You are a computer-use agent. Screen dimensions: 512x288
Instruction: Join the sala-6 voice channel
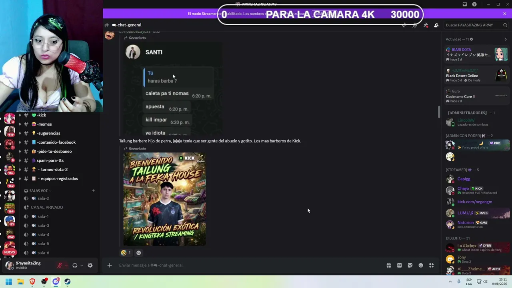click(59, 253)
